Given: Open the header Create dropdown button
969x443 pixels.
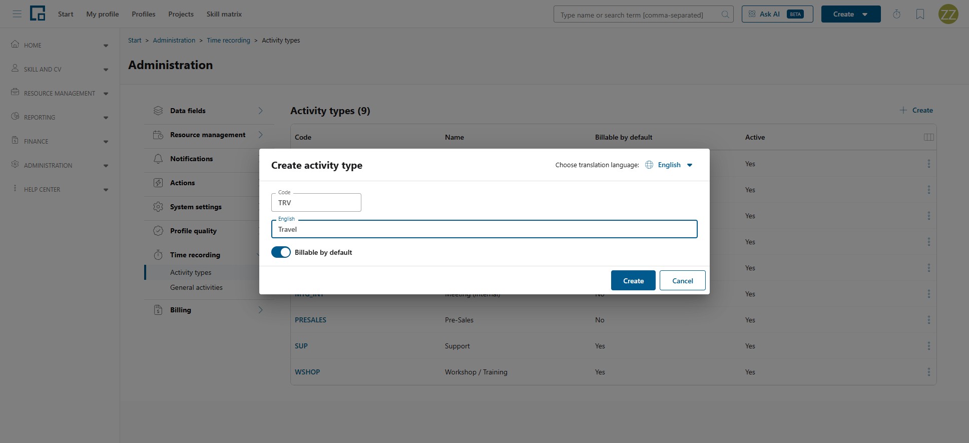Looking at the screenshot, I should [x=851, y=14].
